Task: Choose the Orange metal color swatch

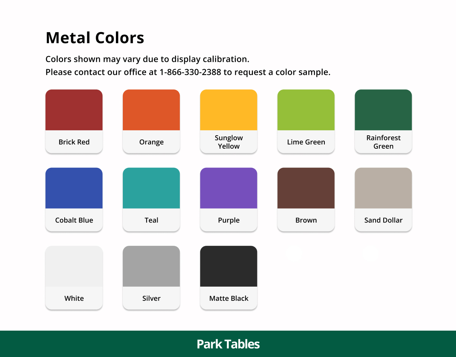Action: coord(151,110)
